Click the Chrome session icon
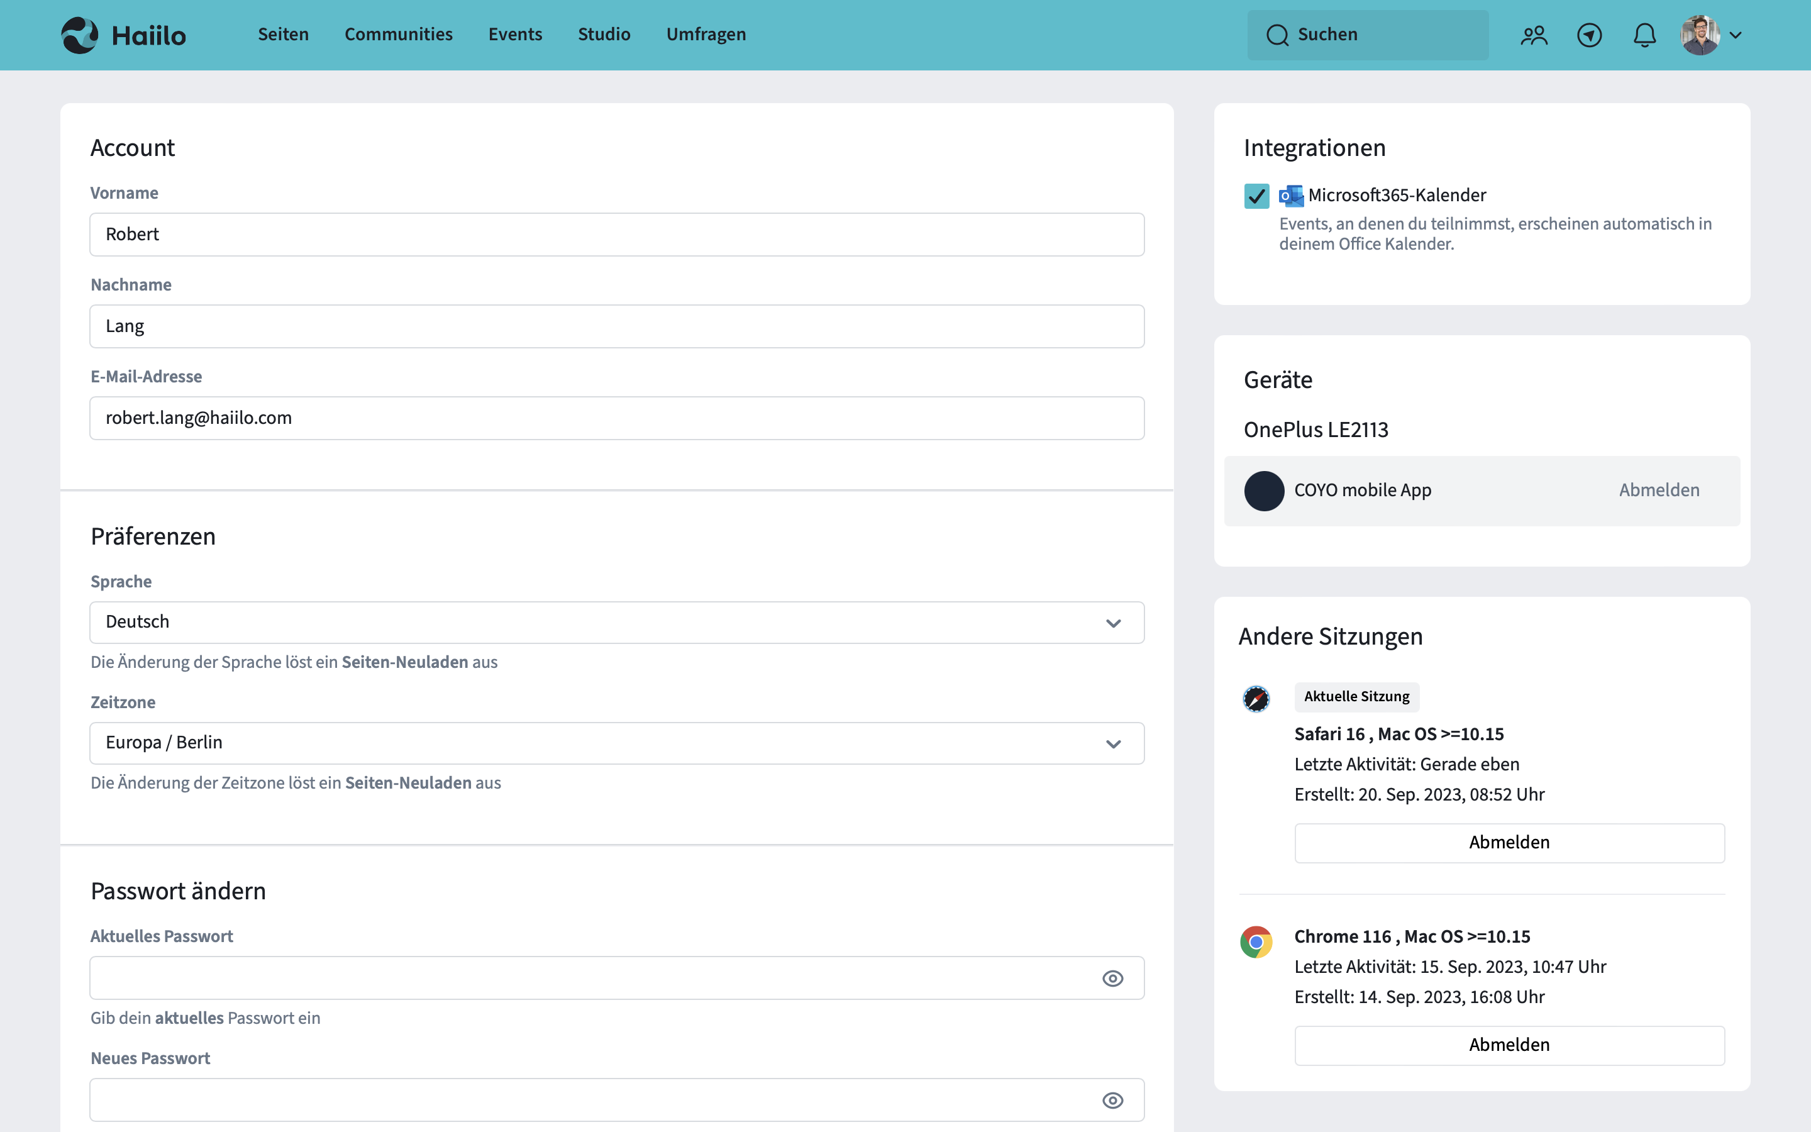 point(1256,942)
